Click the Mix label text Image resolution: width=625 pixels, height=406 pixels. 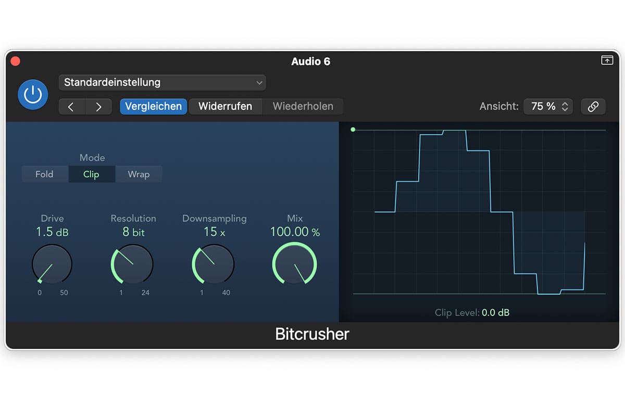295,219
